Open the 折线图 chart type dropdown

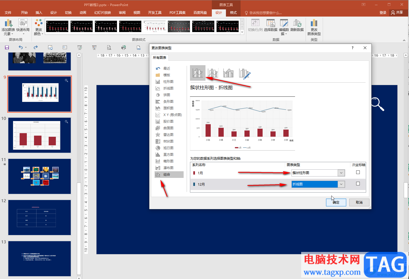click(341, 184)
